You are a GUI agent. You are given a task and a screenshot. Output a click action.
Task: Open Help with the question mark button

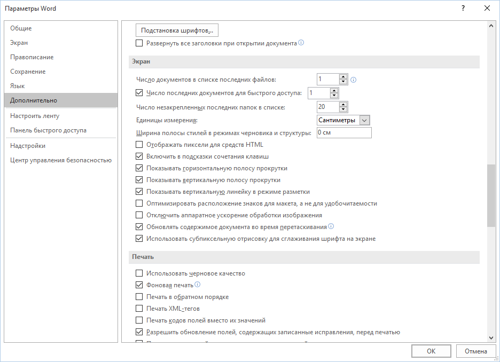click(463, 8)
